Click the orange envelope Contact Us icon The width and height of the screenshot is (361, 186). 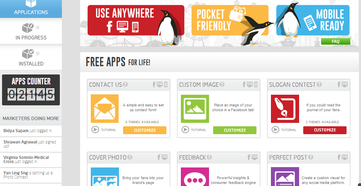coord(105,108)
